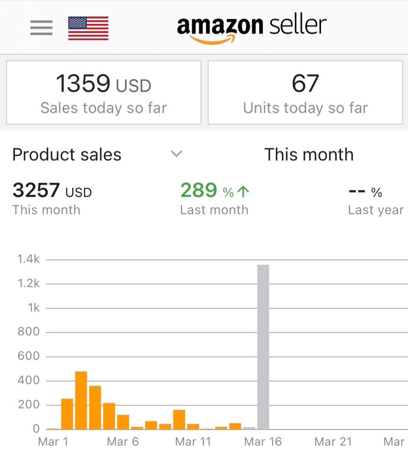Tap the Last year percentage comparison
The image size is (408, 459).
(376, 201)
